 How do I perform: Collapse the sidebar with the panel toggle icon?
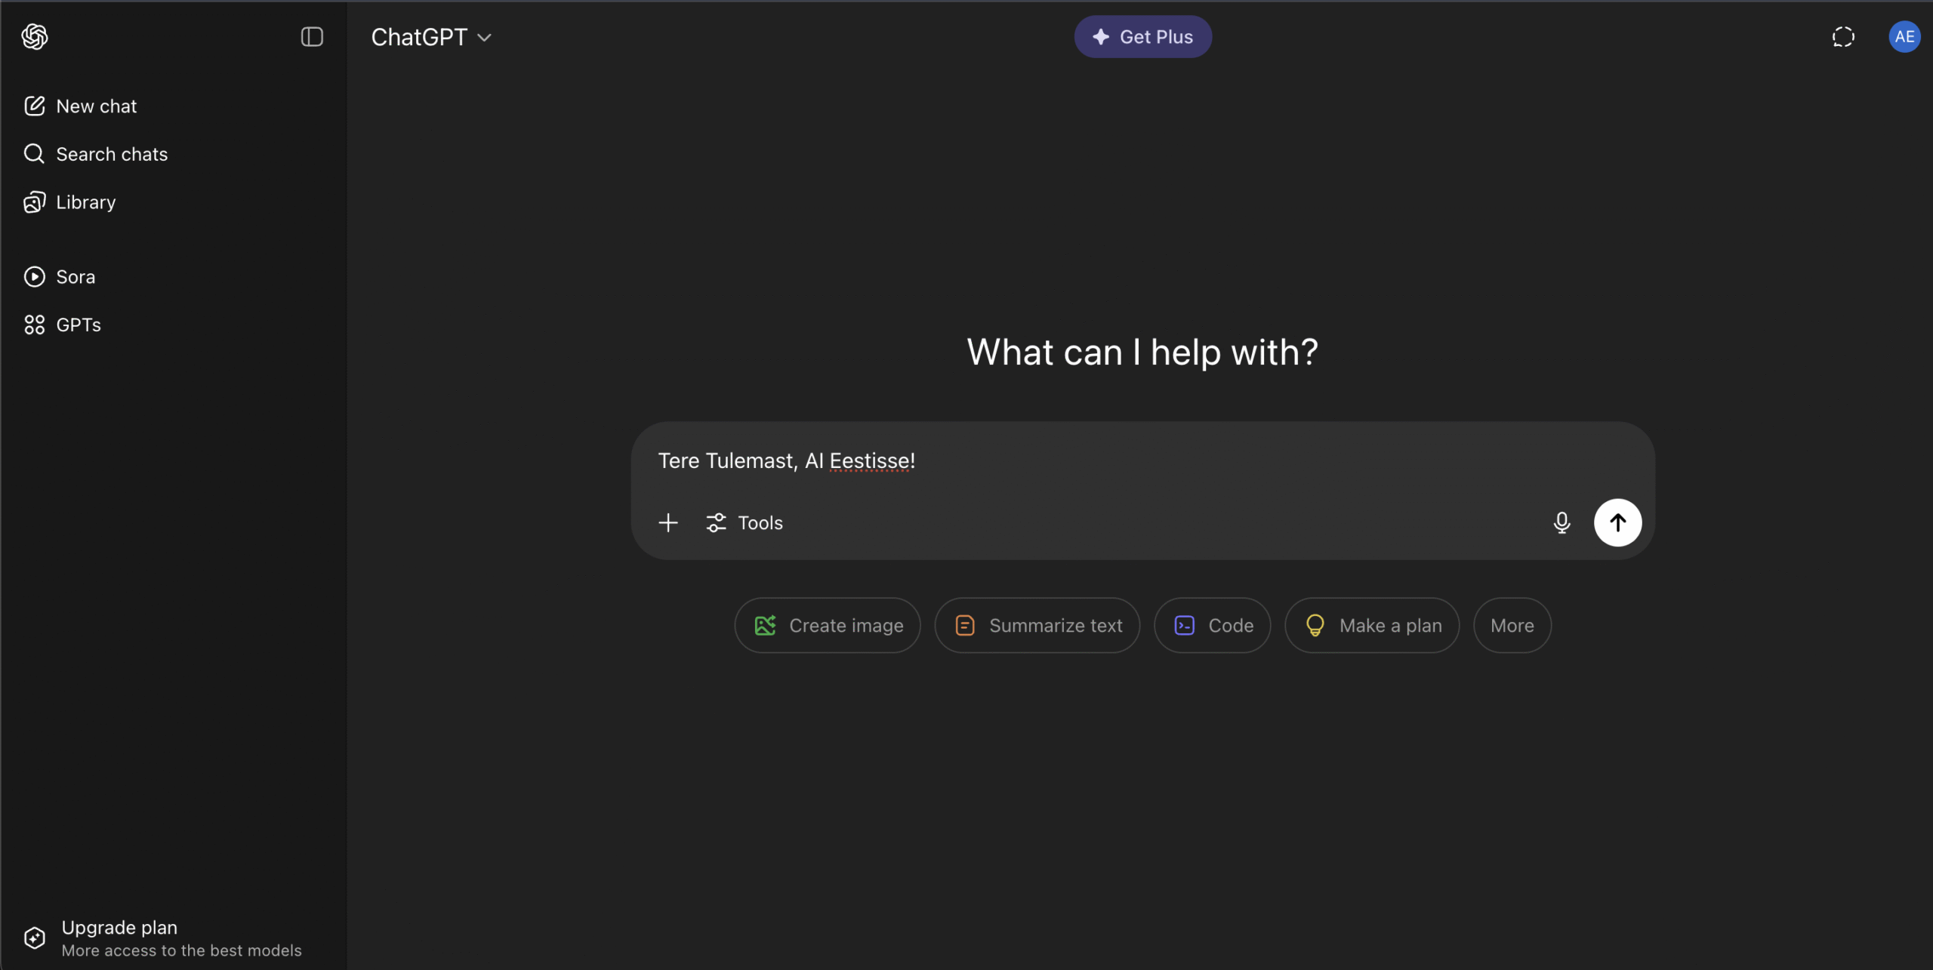[312, 36]
